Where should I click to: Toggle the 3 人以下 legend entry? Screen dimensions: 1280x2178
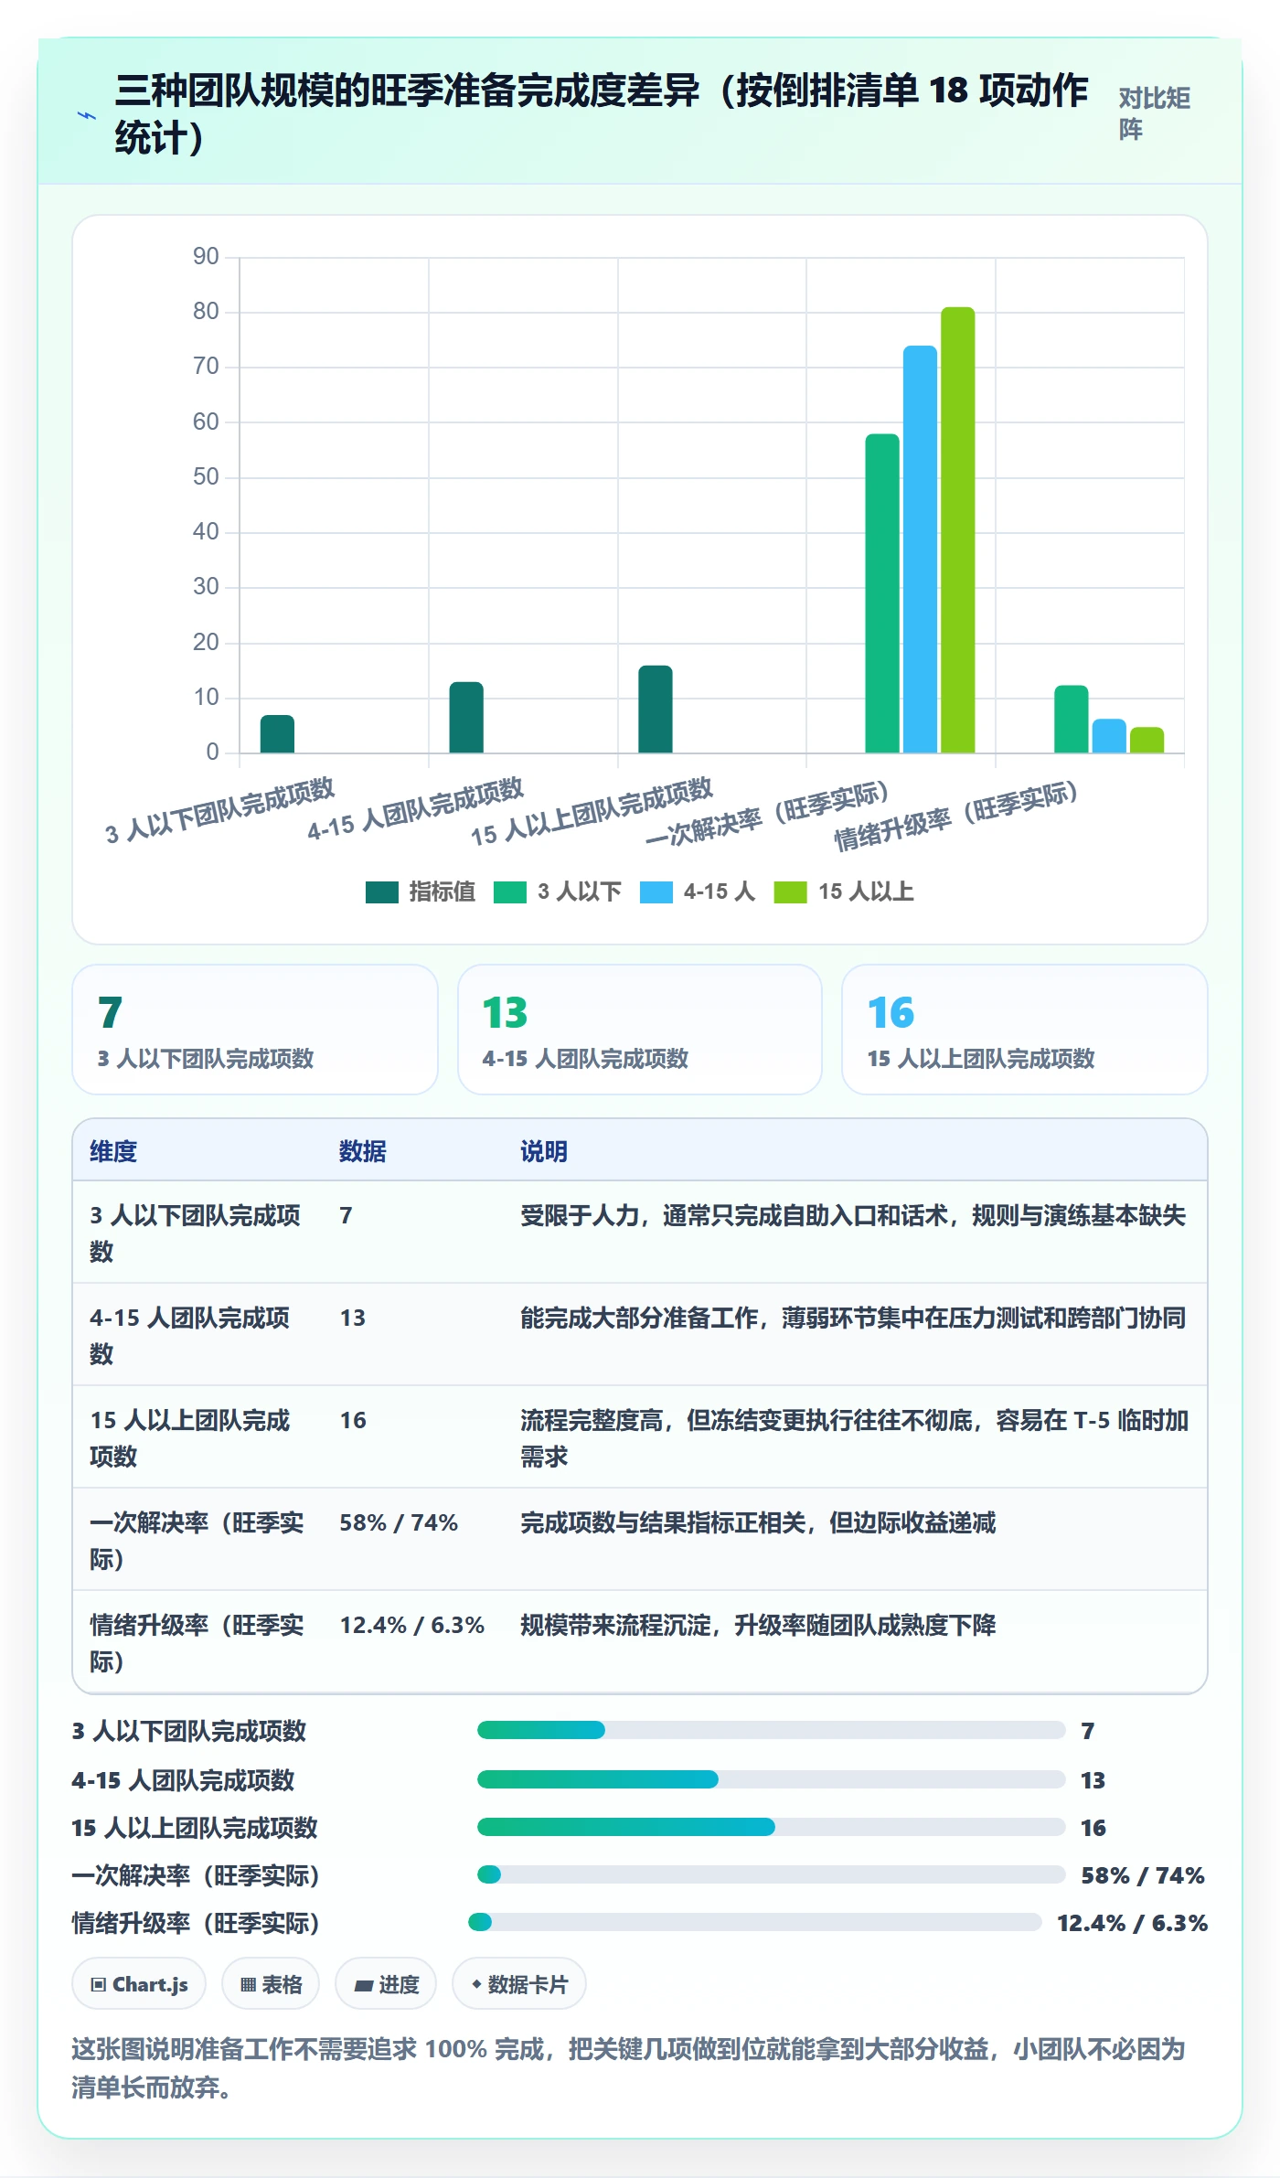(x=558, y=891)
